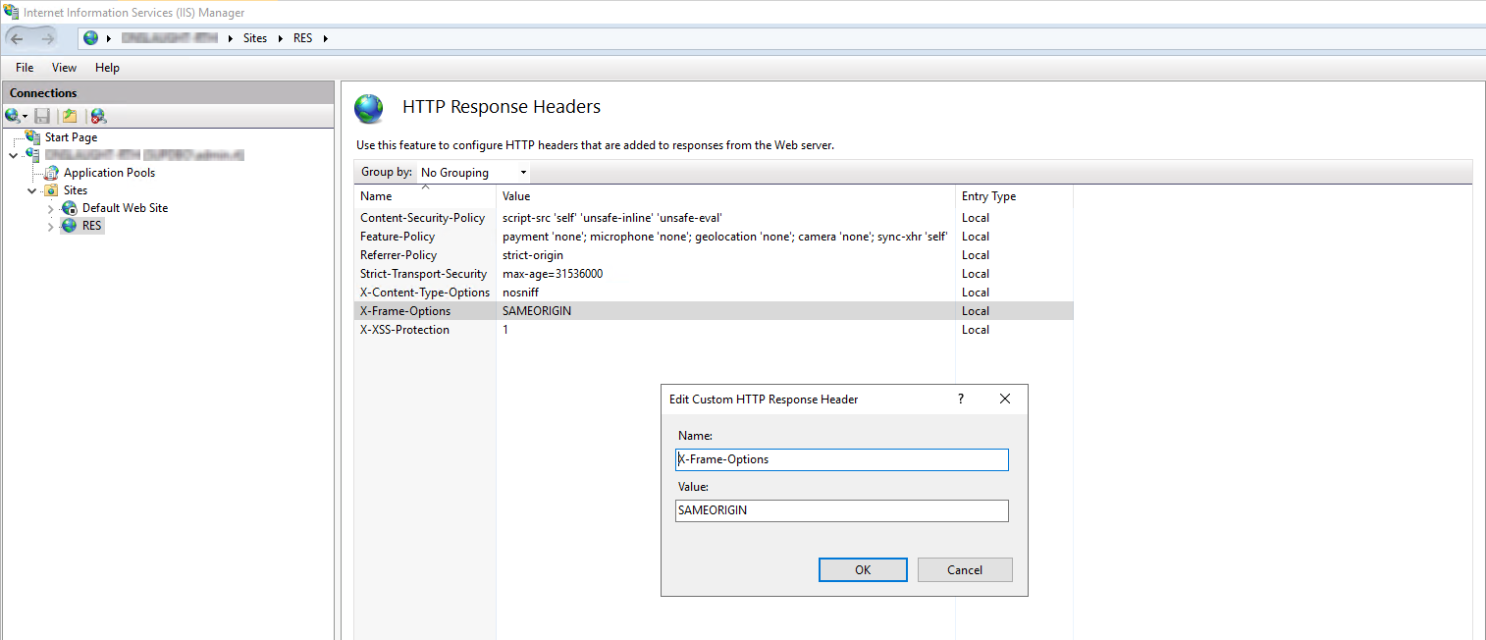1486x640 pixels.
Task: Collapse the Sites node
Action: pos(31,189)
